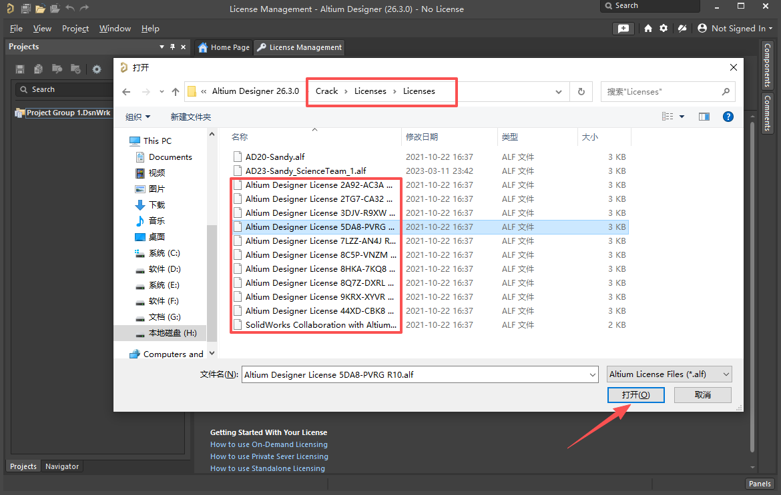The width and height of the screenshot is (781, 495).
Task: Open the Not Signed In account dropdown
Action: 735,29
